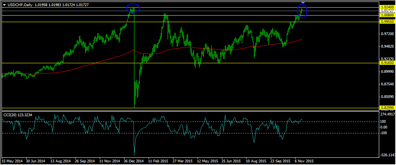This screenshot has width=396, height=165.
Task: Open the dropdown arrow beside USDCHF,Daily
Action: pyautogui.click(x=4, y=5)
